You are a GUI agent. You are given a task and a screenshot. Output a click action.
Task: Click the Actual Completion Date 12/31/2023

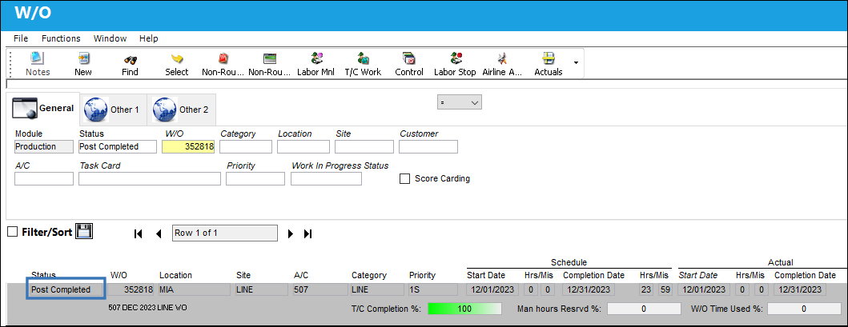pyautogui.click(x=800, y=289)
